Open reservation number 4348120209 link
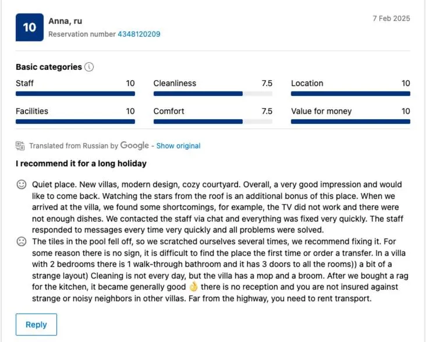426x342 pixels. point(139,34)
